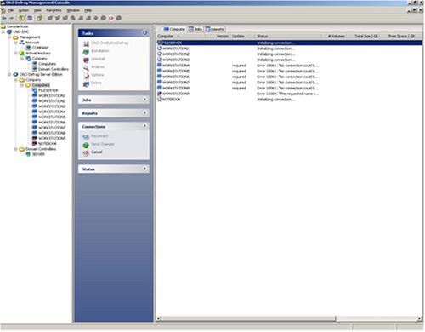Collapse the Management folder node
Viewport: 425px width, 332px height.
(9, 37)
